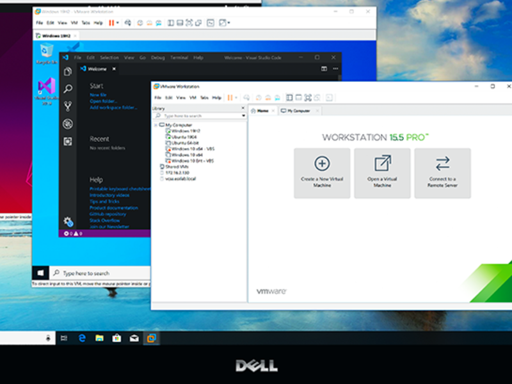The height and width of the screenshot is (384, 512).
Task: Revert to snapshot in Windows 19H2 window toolbar
Action: click(149, 23)
